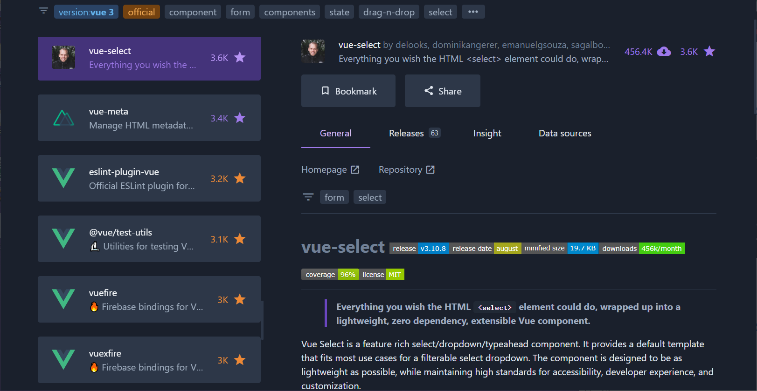Screen dimensions: 757x391
Task: Click star icon on vue-select card
Action: (x=240, y=58)
